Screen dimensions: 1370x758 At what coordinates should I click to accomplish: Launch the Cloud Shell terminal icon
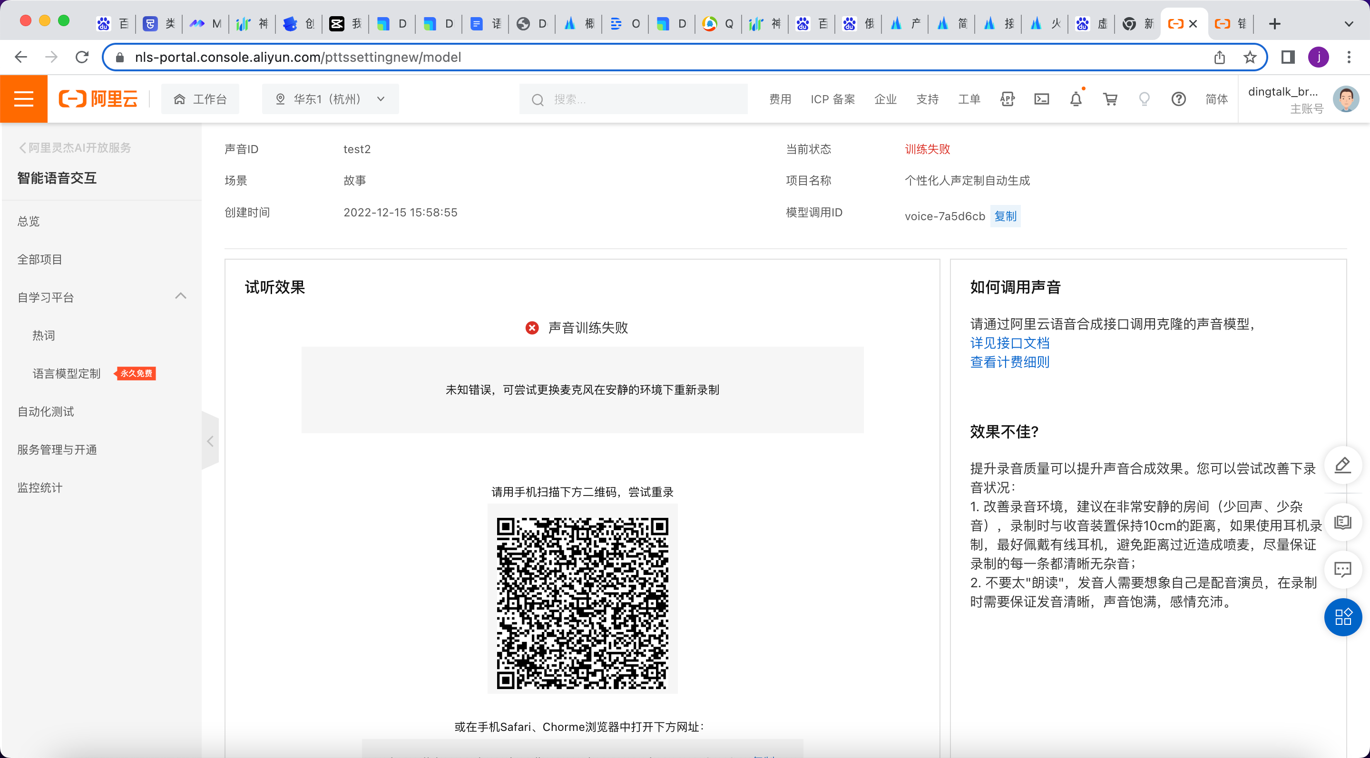(1041, 99)
